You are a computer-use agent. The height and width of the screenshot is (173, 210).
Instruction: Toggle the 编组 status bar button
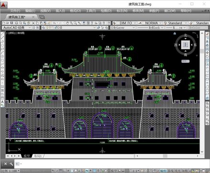click(x=163, y=171)
